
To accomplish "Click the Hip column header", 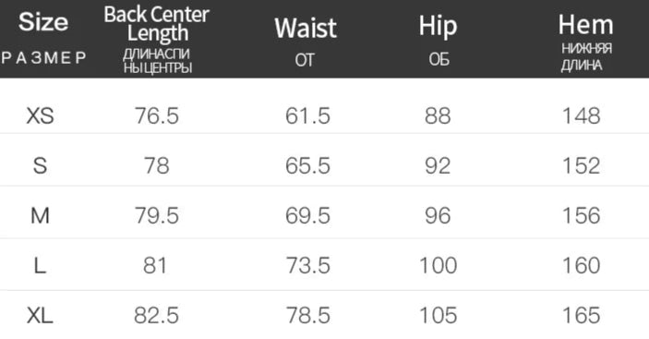I will tap(438, 27).
